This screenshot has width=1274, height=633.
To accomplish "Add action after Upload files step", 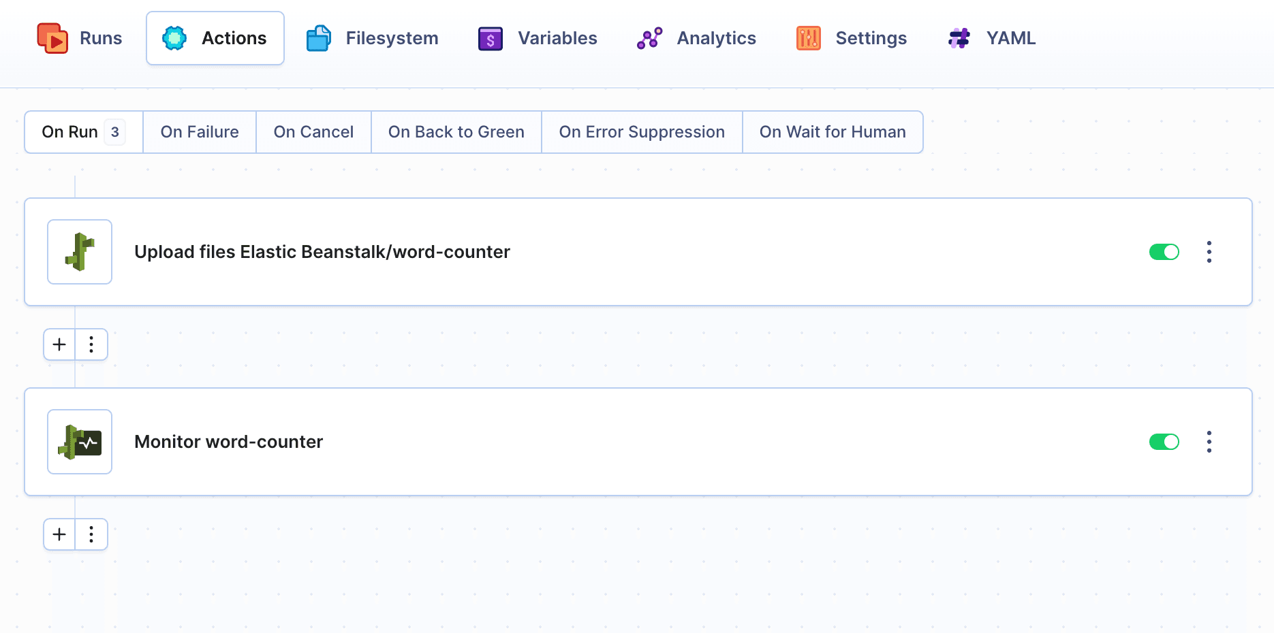I will [59, 344].
